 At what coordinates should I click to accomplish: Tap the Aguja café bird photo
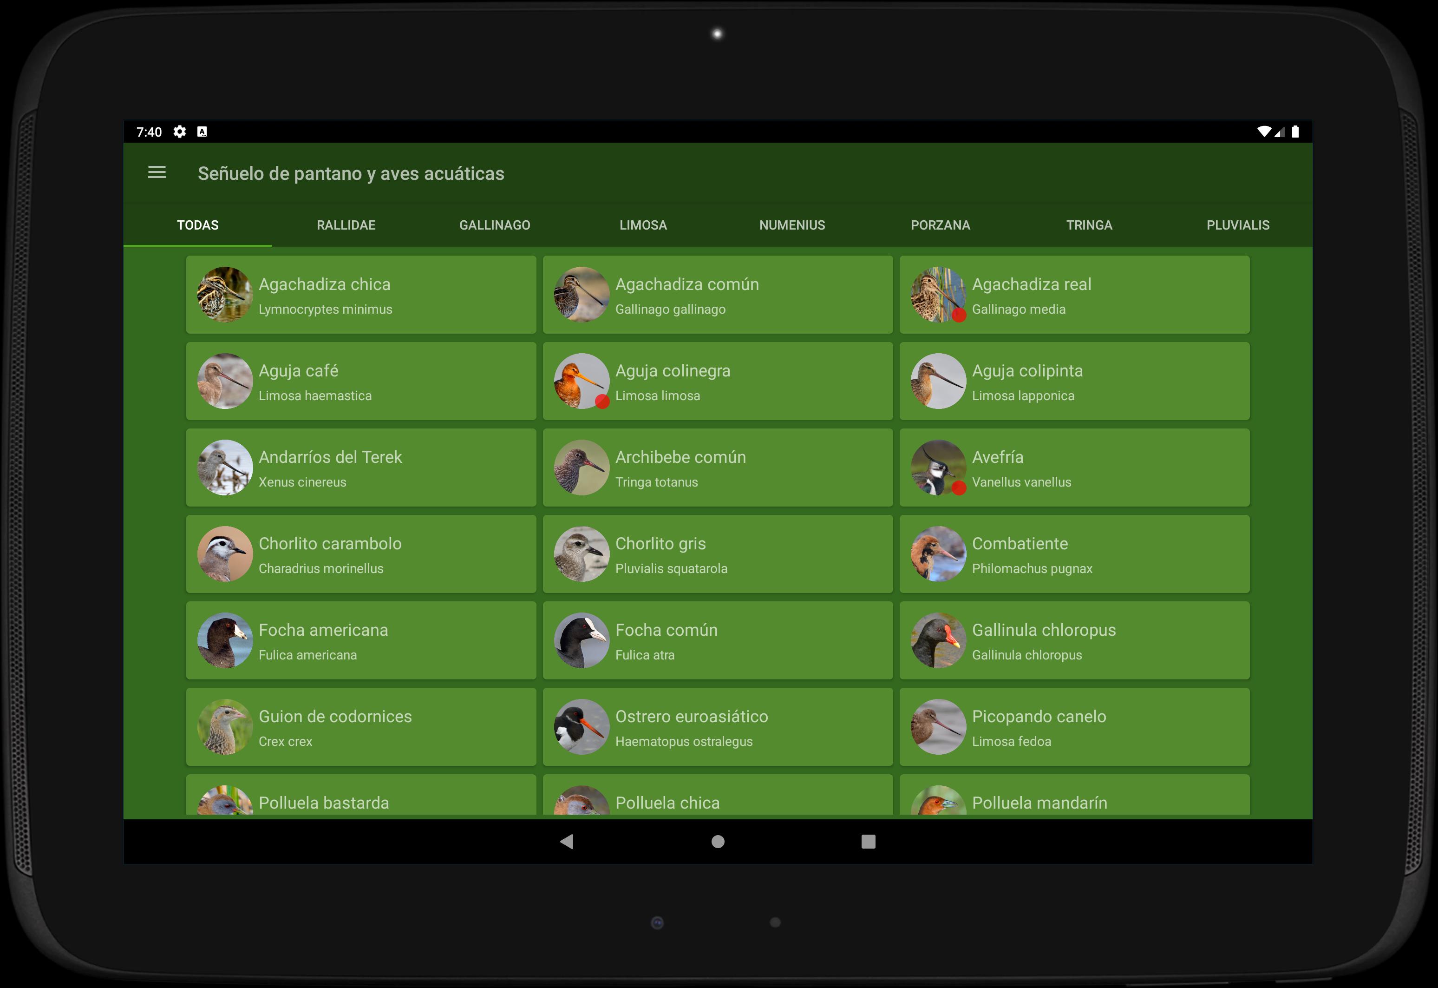(x=225, y=382)
